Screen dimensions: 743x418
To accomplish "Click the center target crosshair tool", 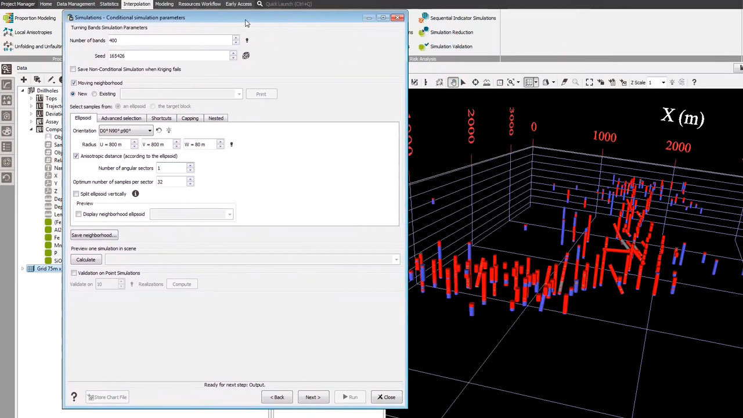I will pos(475,82).
